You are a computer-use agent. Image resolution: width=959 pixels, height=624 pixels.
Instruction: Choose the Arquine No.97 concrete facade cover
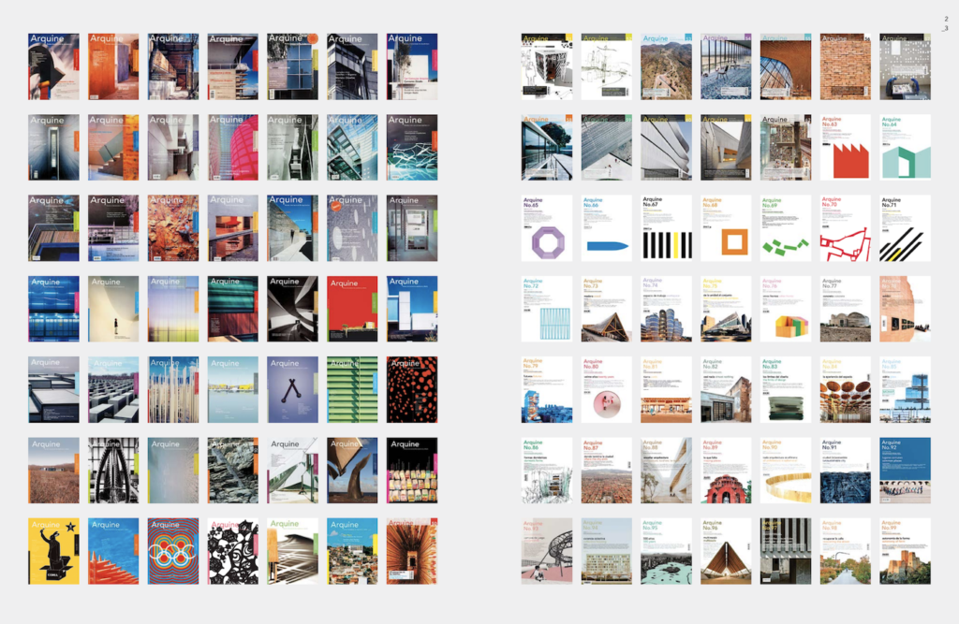point(786,551)
